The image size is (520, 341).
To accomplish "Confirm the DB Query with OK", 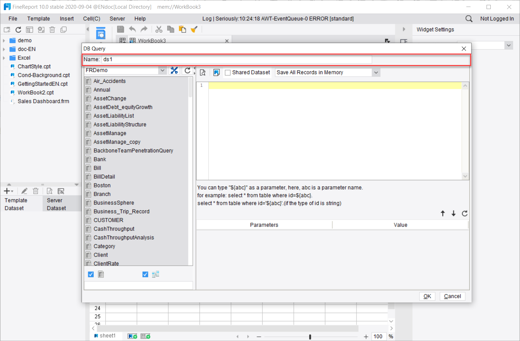I will (427, 296).
